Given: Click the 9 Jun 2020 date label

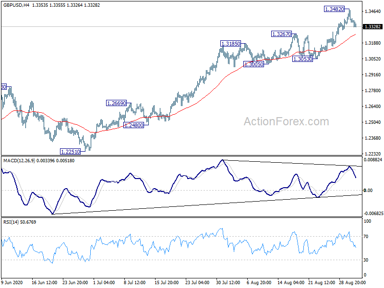Looking at the screenshot, I should (12, 282).
